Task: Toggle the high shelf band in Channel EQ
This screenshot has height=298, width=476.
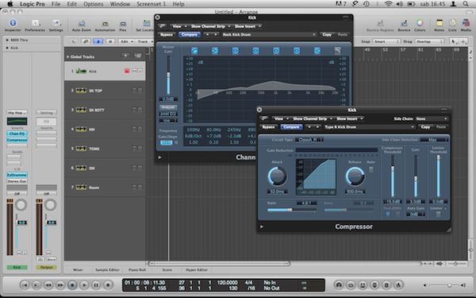Action: tap(317, 51)
